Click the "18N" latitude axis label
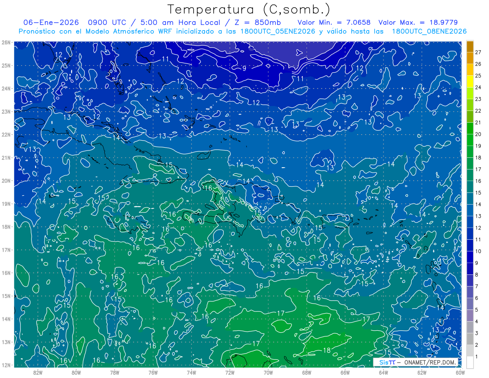 tap(6, 227)
